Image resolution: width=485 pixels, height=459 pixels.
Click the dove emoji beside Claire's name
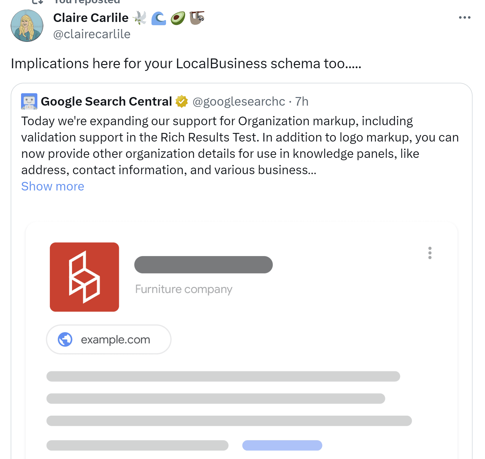click(140, 18)
